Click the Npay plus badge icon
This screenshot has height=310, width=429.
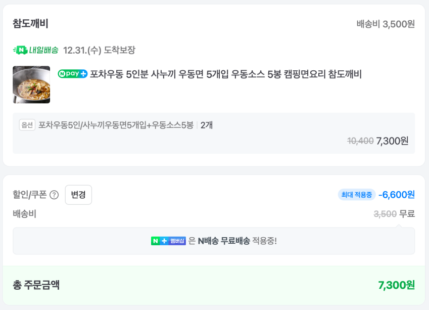73,74
